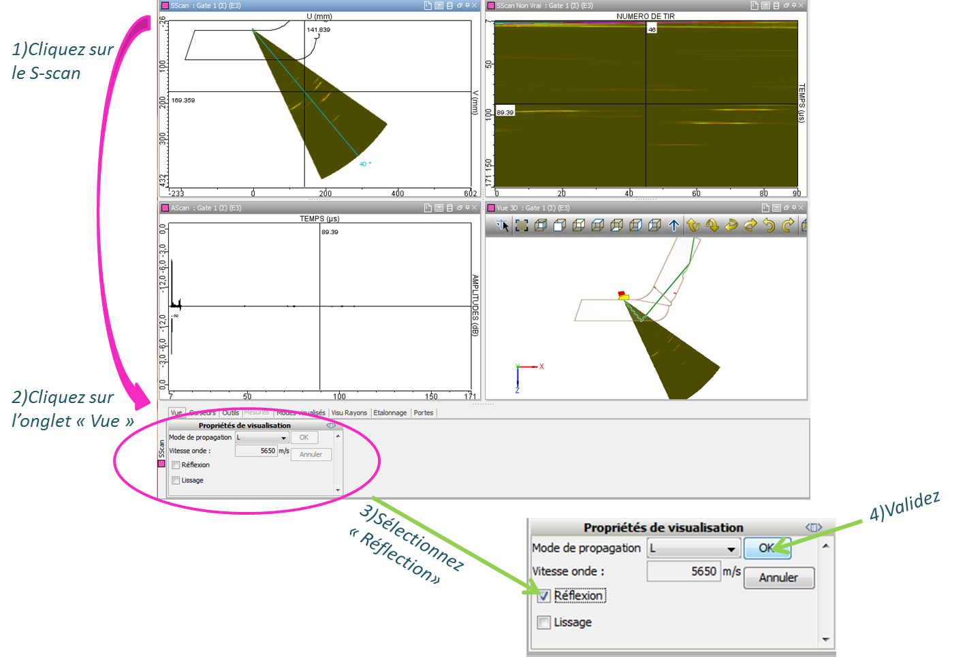Click the Annuler button in enlarged panel
The height and width of the screenshot is (657, 967).
coord(778,578)
